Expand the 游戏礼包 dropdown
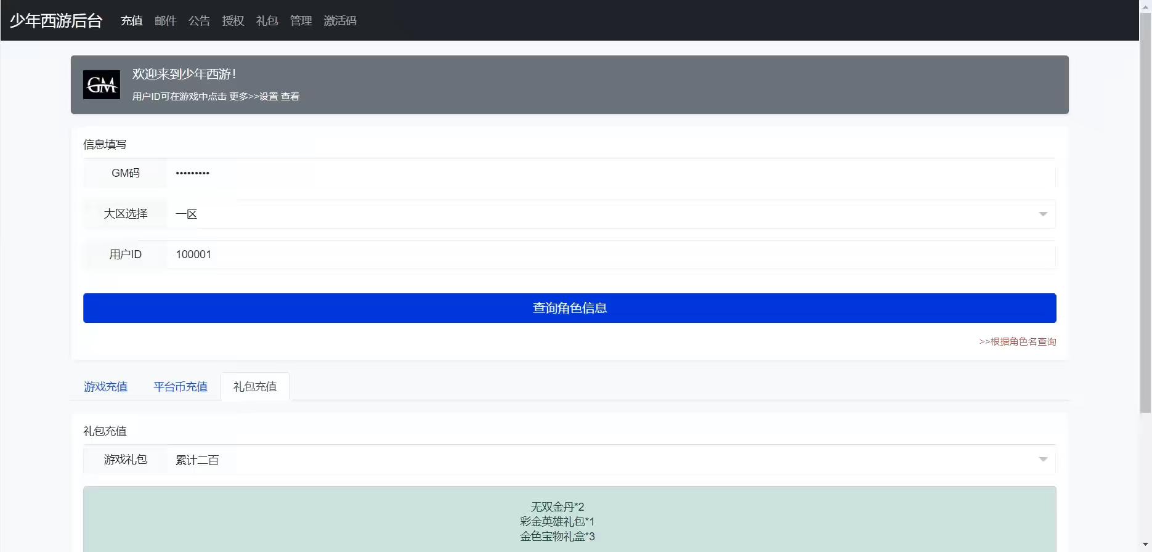The image size is (1152, 552). 611,460
